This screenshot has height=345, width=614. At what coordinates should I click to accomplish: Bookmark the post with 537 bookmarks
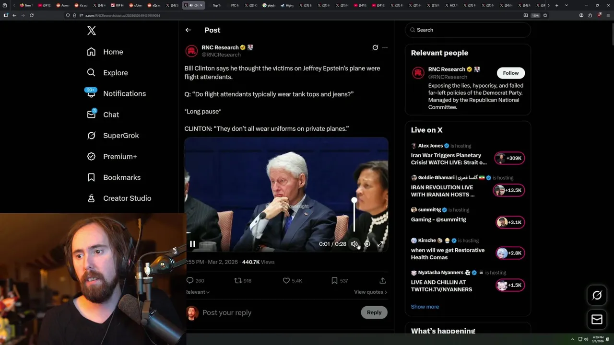(340, 281)
